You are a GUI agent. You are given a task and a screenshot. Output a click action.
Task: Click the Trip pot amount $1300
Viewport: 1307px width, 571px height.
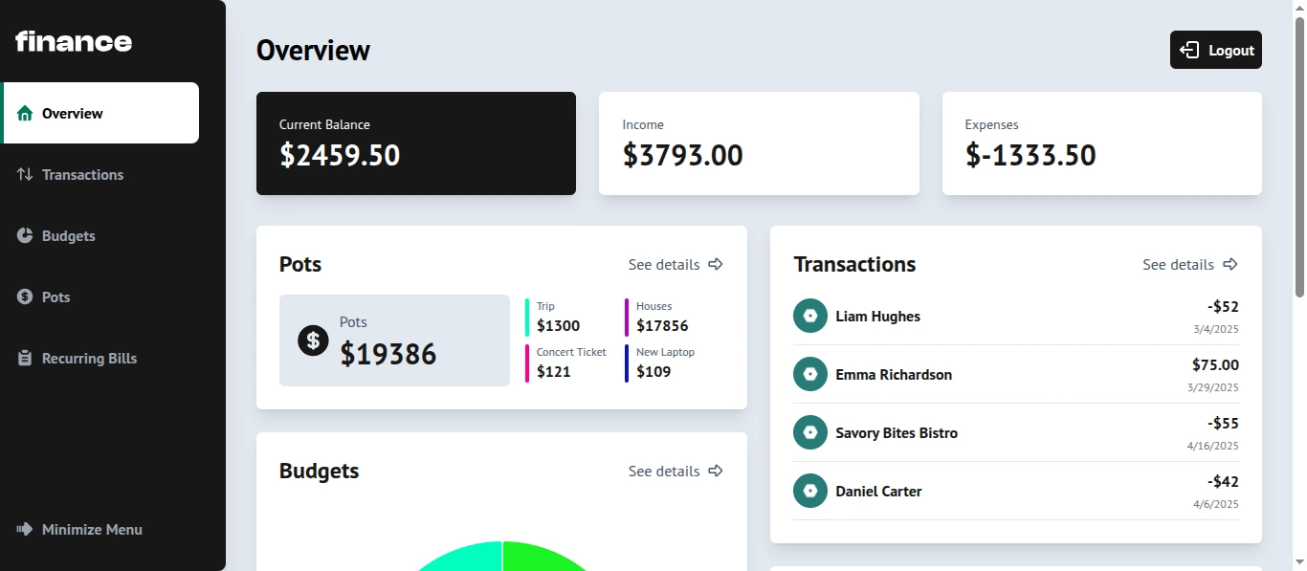click(x=558, y=325)
